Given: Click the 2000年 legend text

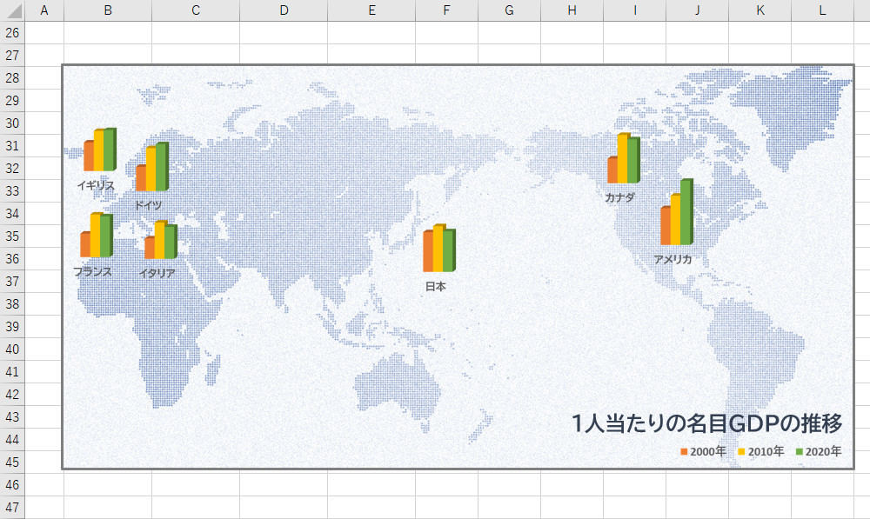Looking at the screenshot, I should coord(708,452).
